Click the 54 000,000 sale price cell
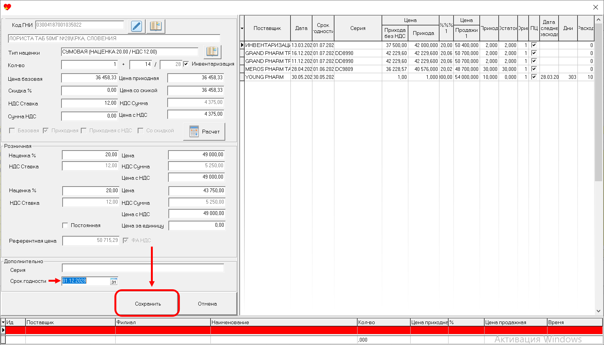This screenshot has width=604, height=345. [x=467, y=77]
